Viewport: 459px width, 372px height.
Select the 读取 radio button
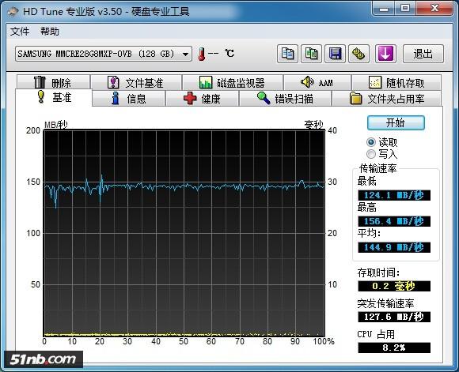[371, 142]
